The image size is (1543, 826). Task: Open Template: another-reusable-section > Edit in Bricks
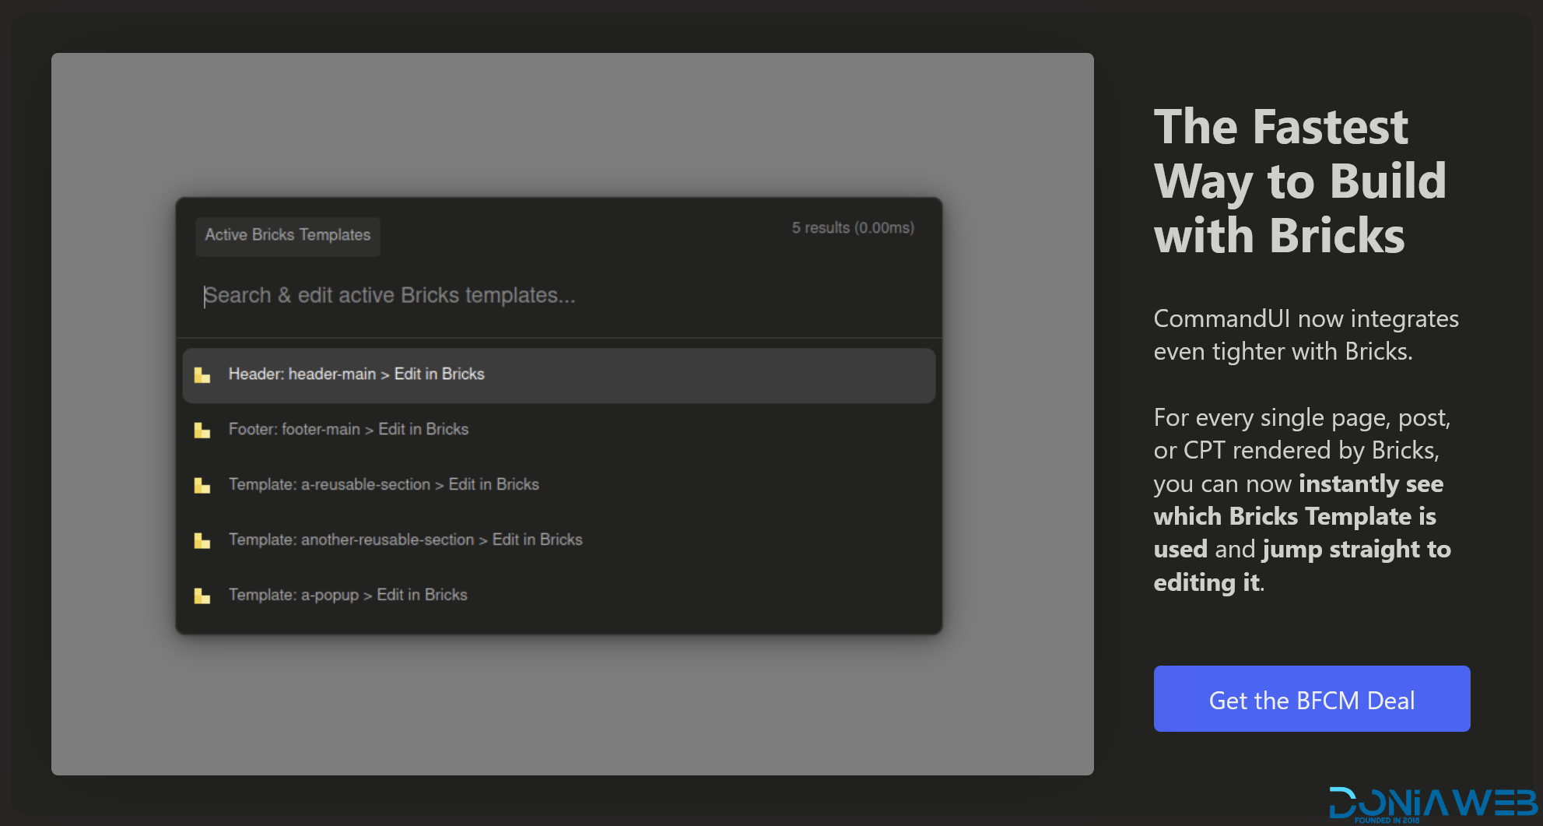click(559, 541)
